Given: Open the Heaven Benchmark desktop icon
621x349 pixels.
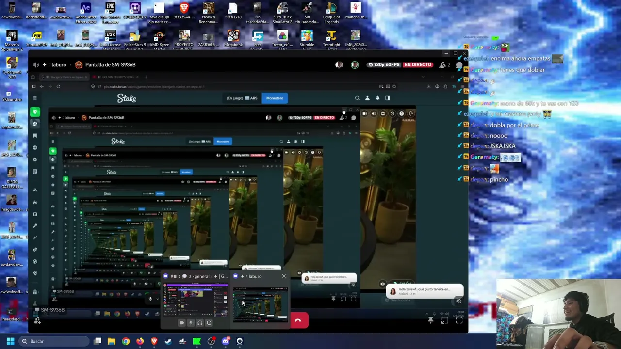Looking at the screenshot, I should pyautogui.click(x=209, y=13).
